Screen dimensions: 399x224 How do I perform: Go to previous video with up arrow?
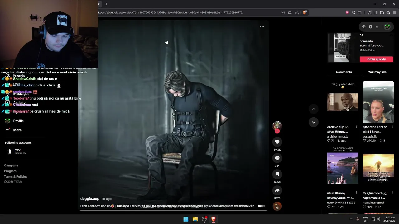coord(314,109)
